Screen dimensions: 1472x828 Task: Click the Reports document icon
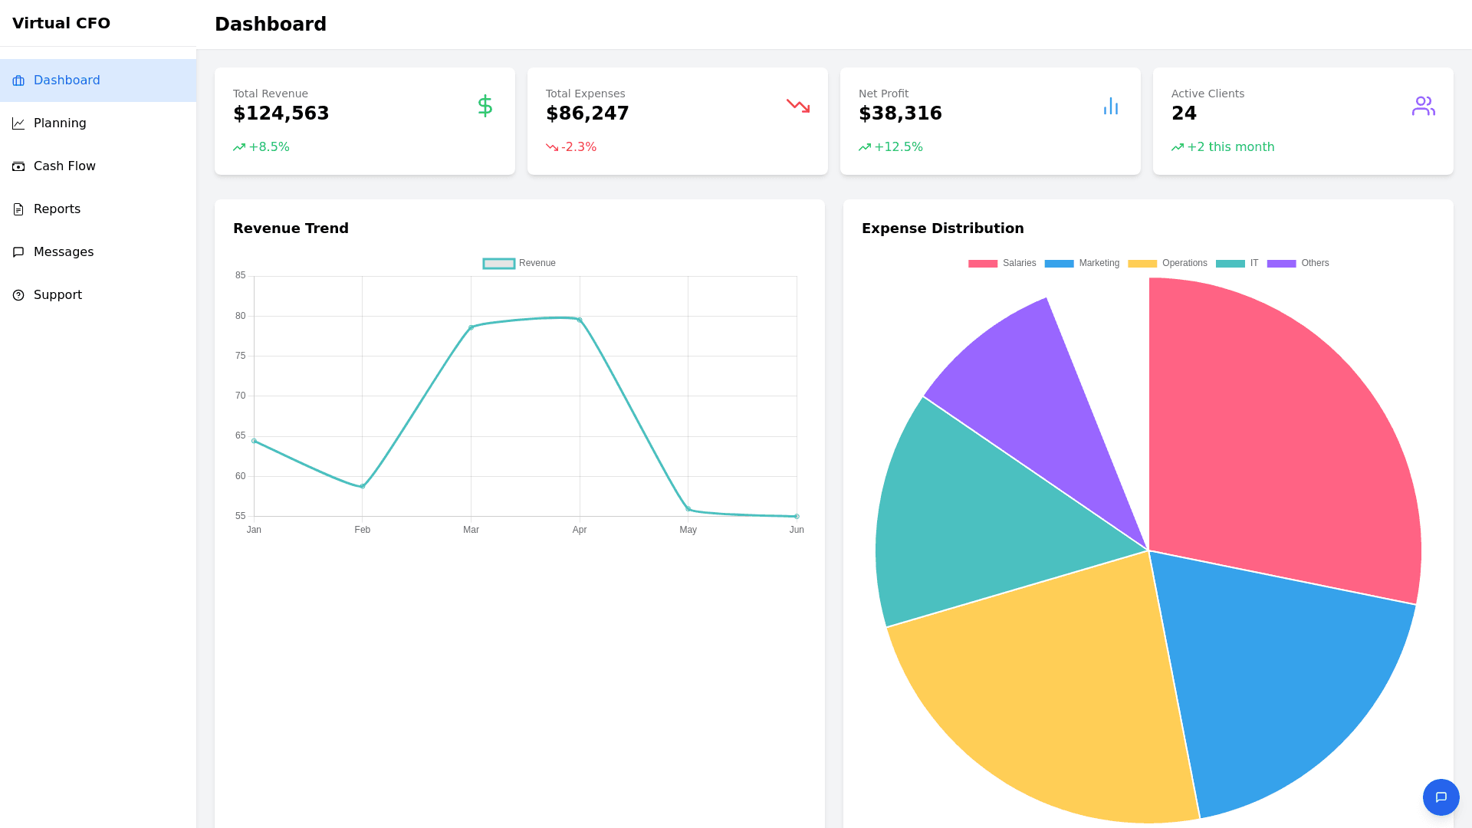tap(18, 209)
